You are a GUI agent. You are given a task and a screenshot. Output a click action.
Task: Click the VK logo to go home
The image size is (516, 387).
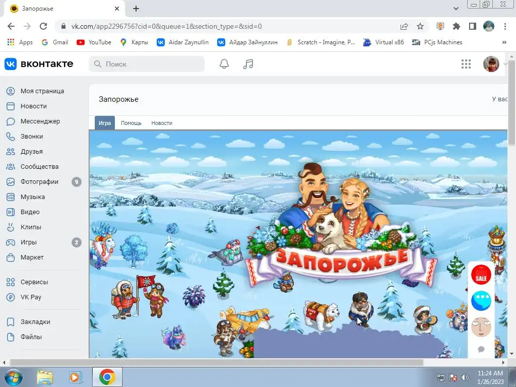(39, 64)
